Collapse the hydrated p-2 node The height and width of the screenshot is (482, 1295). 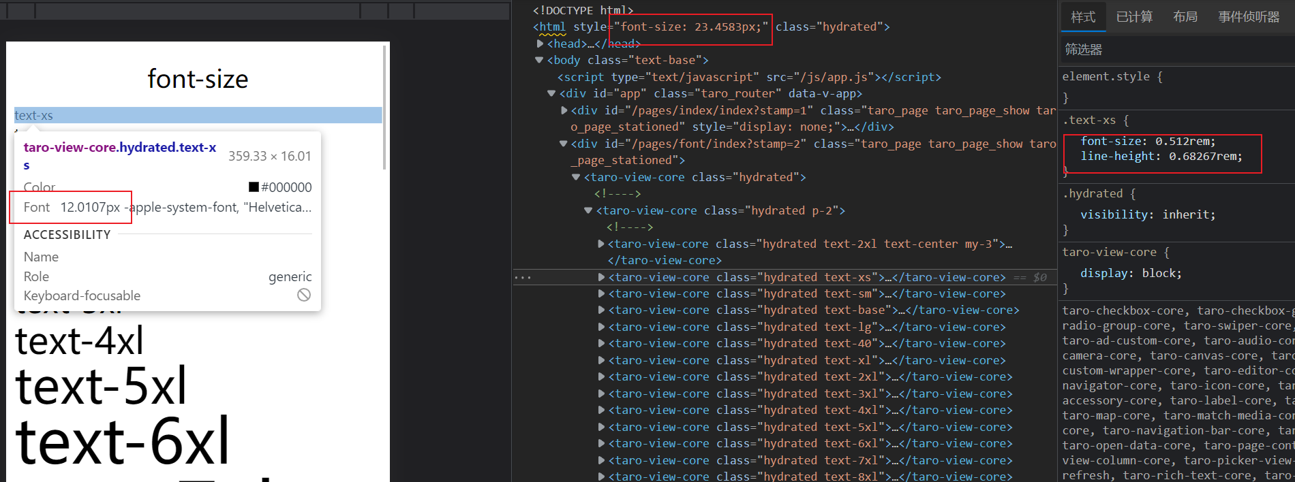coord(588,210)
